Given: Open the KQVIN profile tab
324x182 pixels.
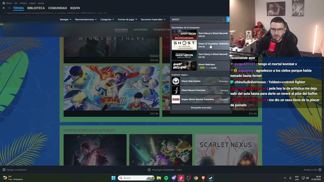Looking at the screenshot, I should (x=75, y=8).
